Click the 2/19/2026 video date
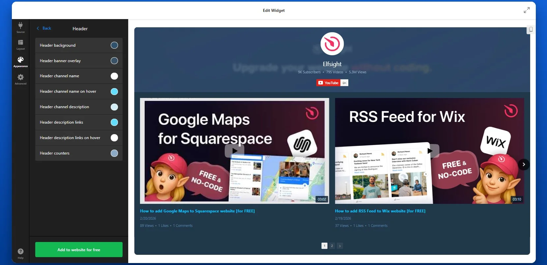Screen dimensions: 547x265 pyautogui.click(x=343, y=218)
